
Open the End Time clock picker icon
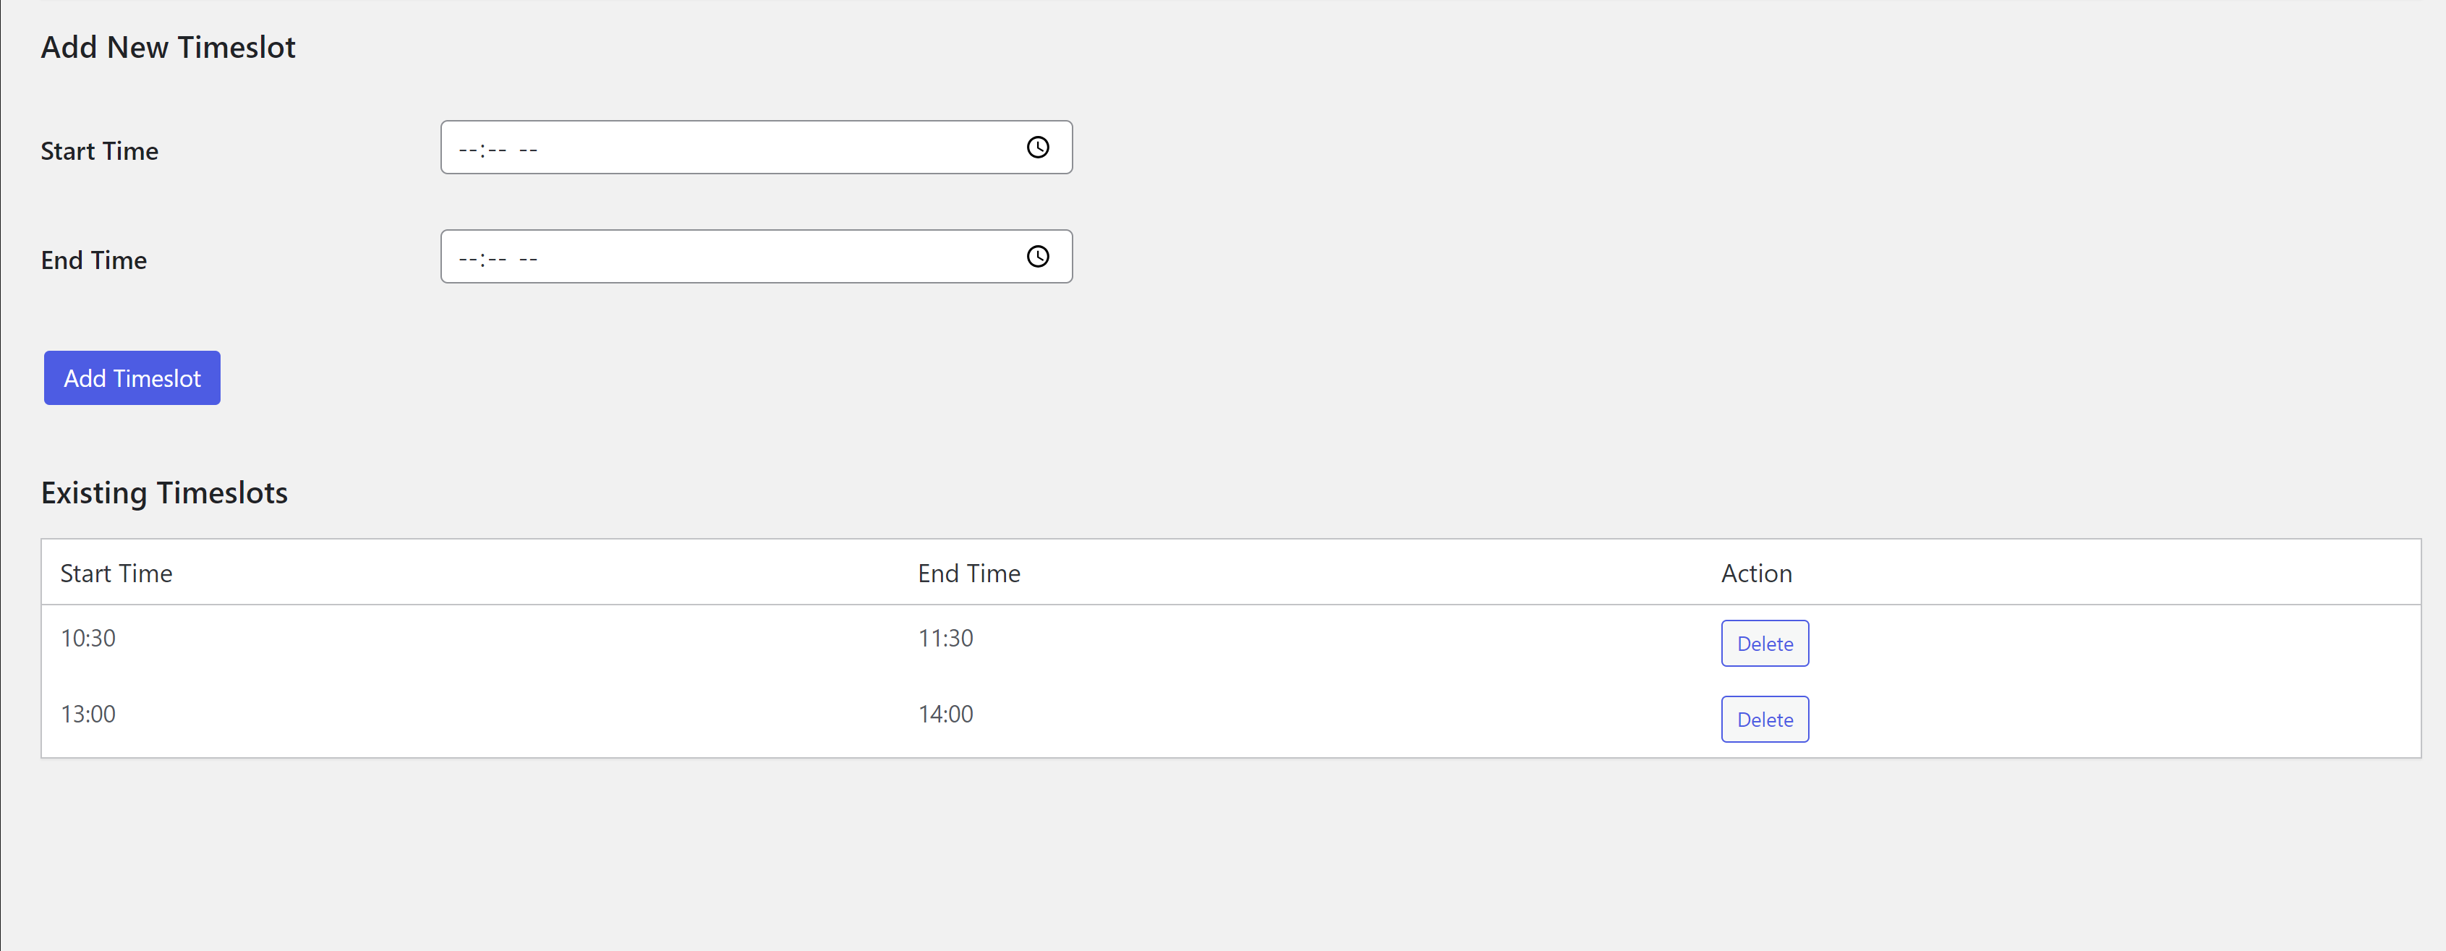(1038, 256)
